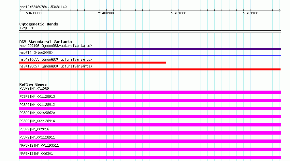The height and width of the screenshot is (161, 290).
Task: Click the magenta bar for MAP3K12|NM_001193511
Action: point(150,149)
